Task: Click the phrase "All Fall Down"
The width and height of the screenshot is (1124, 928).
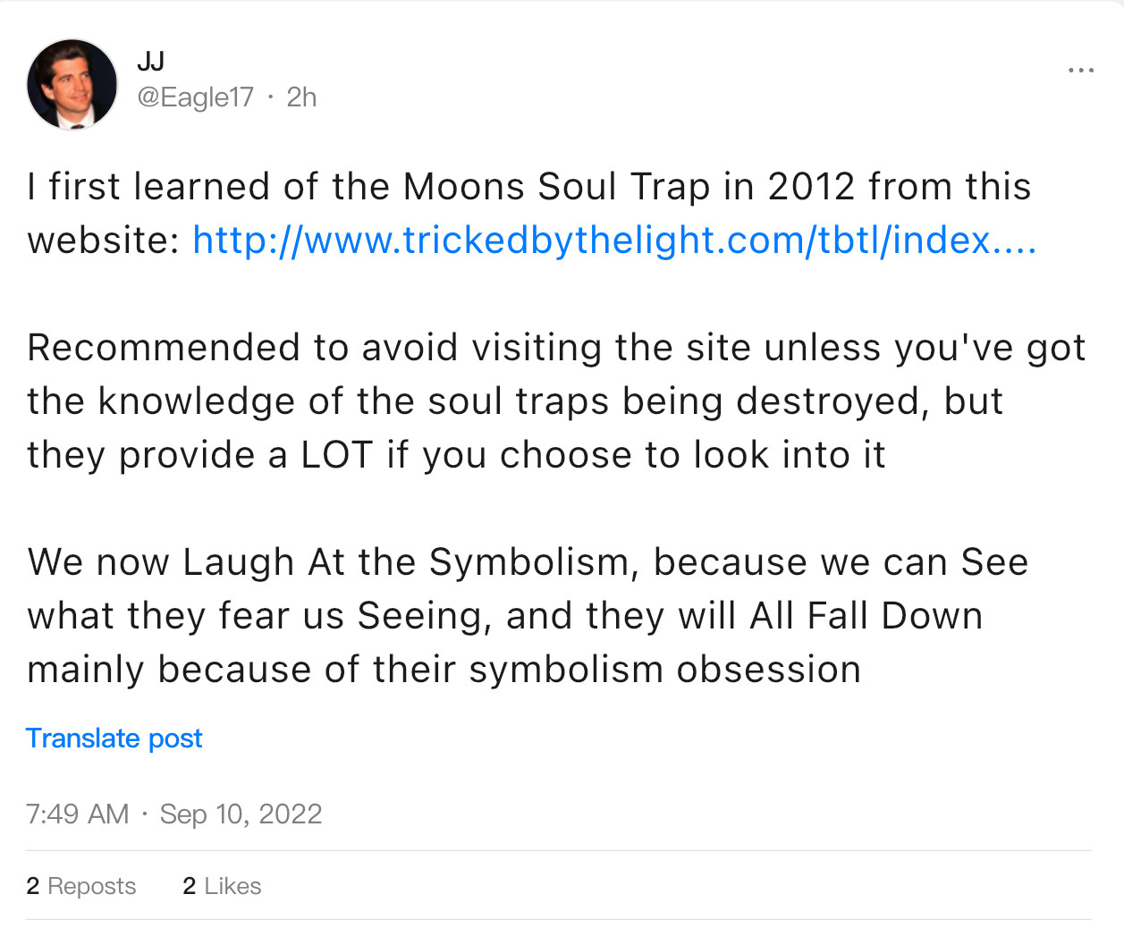Action: coord(866,616)
